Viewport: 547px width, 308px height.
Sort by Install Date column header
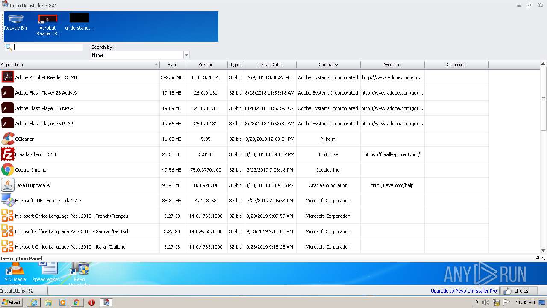[270, 65]
